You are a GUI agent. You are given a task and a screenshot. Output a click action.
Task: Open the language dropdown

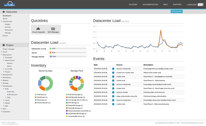click(201, 4)
